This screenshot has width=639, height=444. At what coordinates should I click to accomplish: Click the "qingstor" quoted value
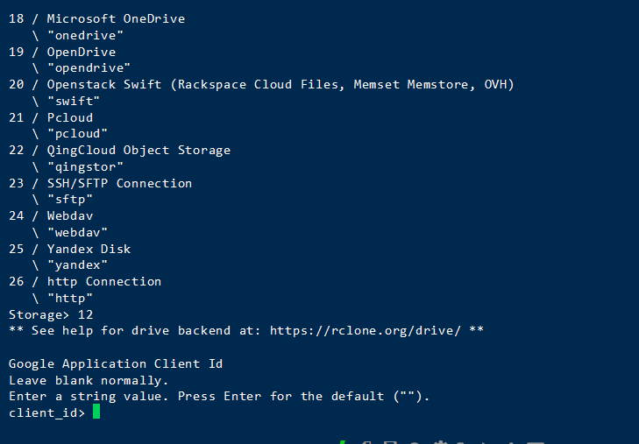tap(85, 166)
